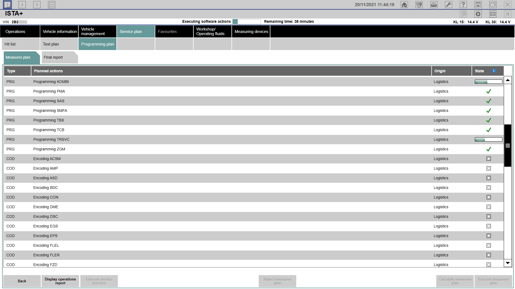The image size is (515, 289).
Task: Click Encoding FLEL state checkbox
Action: 489,245
